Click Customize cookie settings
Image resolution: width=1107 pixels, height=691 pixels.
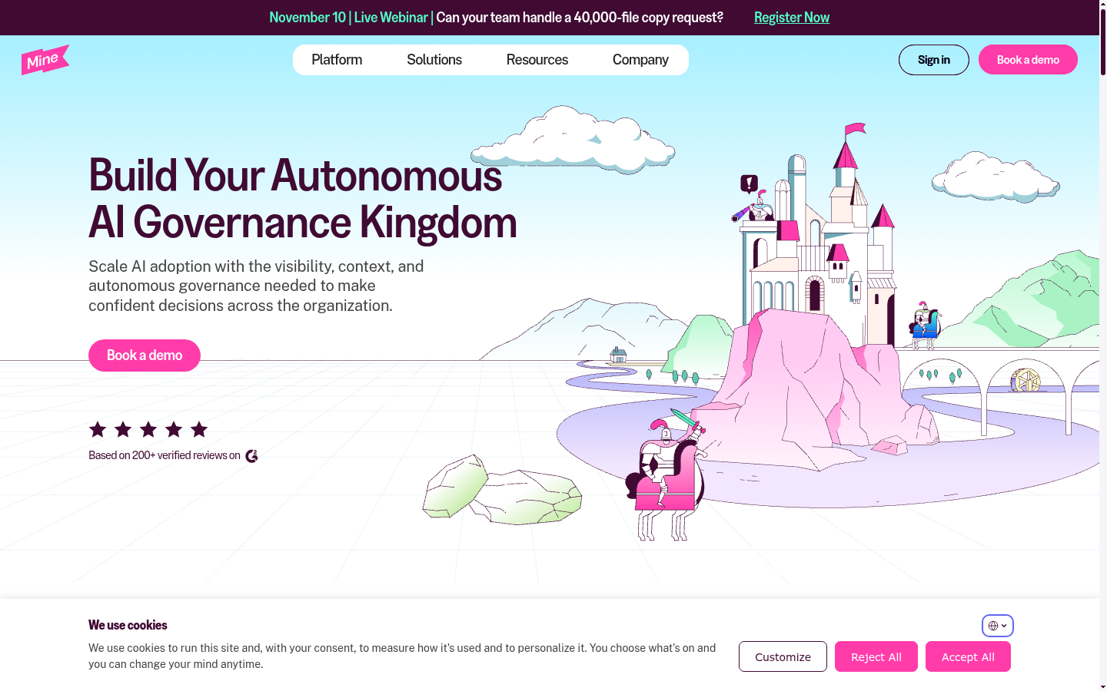(783, 656)
